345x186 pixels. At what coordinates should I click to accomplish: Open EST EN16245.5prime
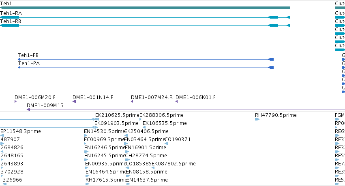(105, 156)
